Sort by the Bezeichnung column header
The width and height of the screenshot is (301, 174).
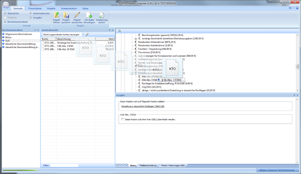pyautogui.click(x=76, y=39)
